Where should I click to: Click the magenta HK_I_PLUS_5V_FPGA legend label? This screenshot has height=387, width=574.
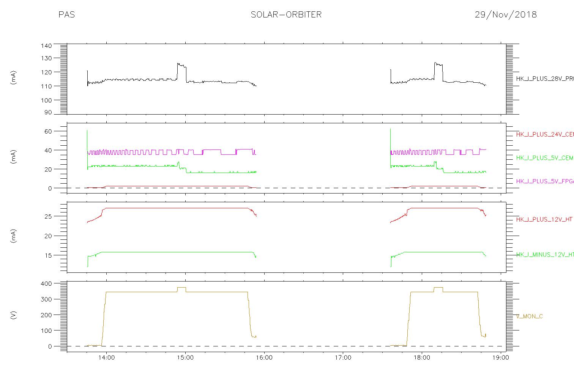click(x=545, y=181)
